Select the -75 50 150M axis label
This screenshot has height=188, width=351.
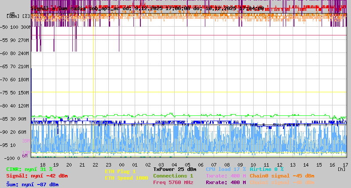click(x=15, y=93)
